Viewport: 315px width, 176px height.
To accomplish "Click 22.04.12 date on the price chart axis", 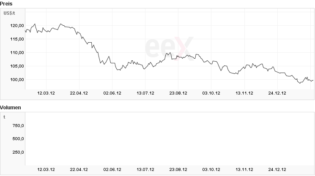I will (79, 93).
